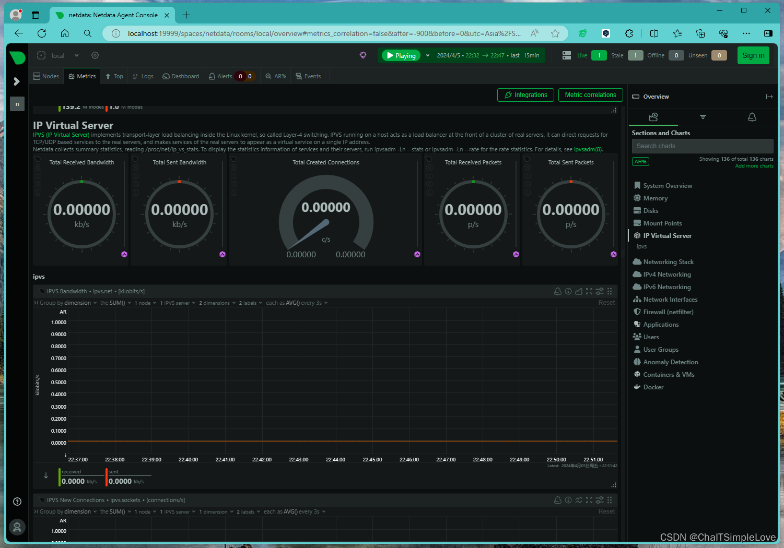Click the Search charts input field

click(x=703, y=146)
